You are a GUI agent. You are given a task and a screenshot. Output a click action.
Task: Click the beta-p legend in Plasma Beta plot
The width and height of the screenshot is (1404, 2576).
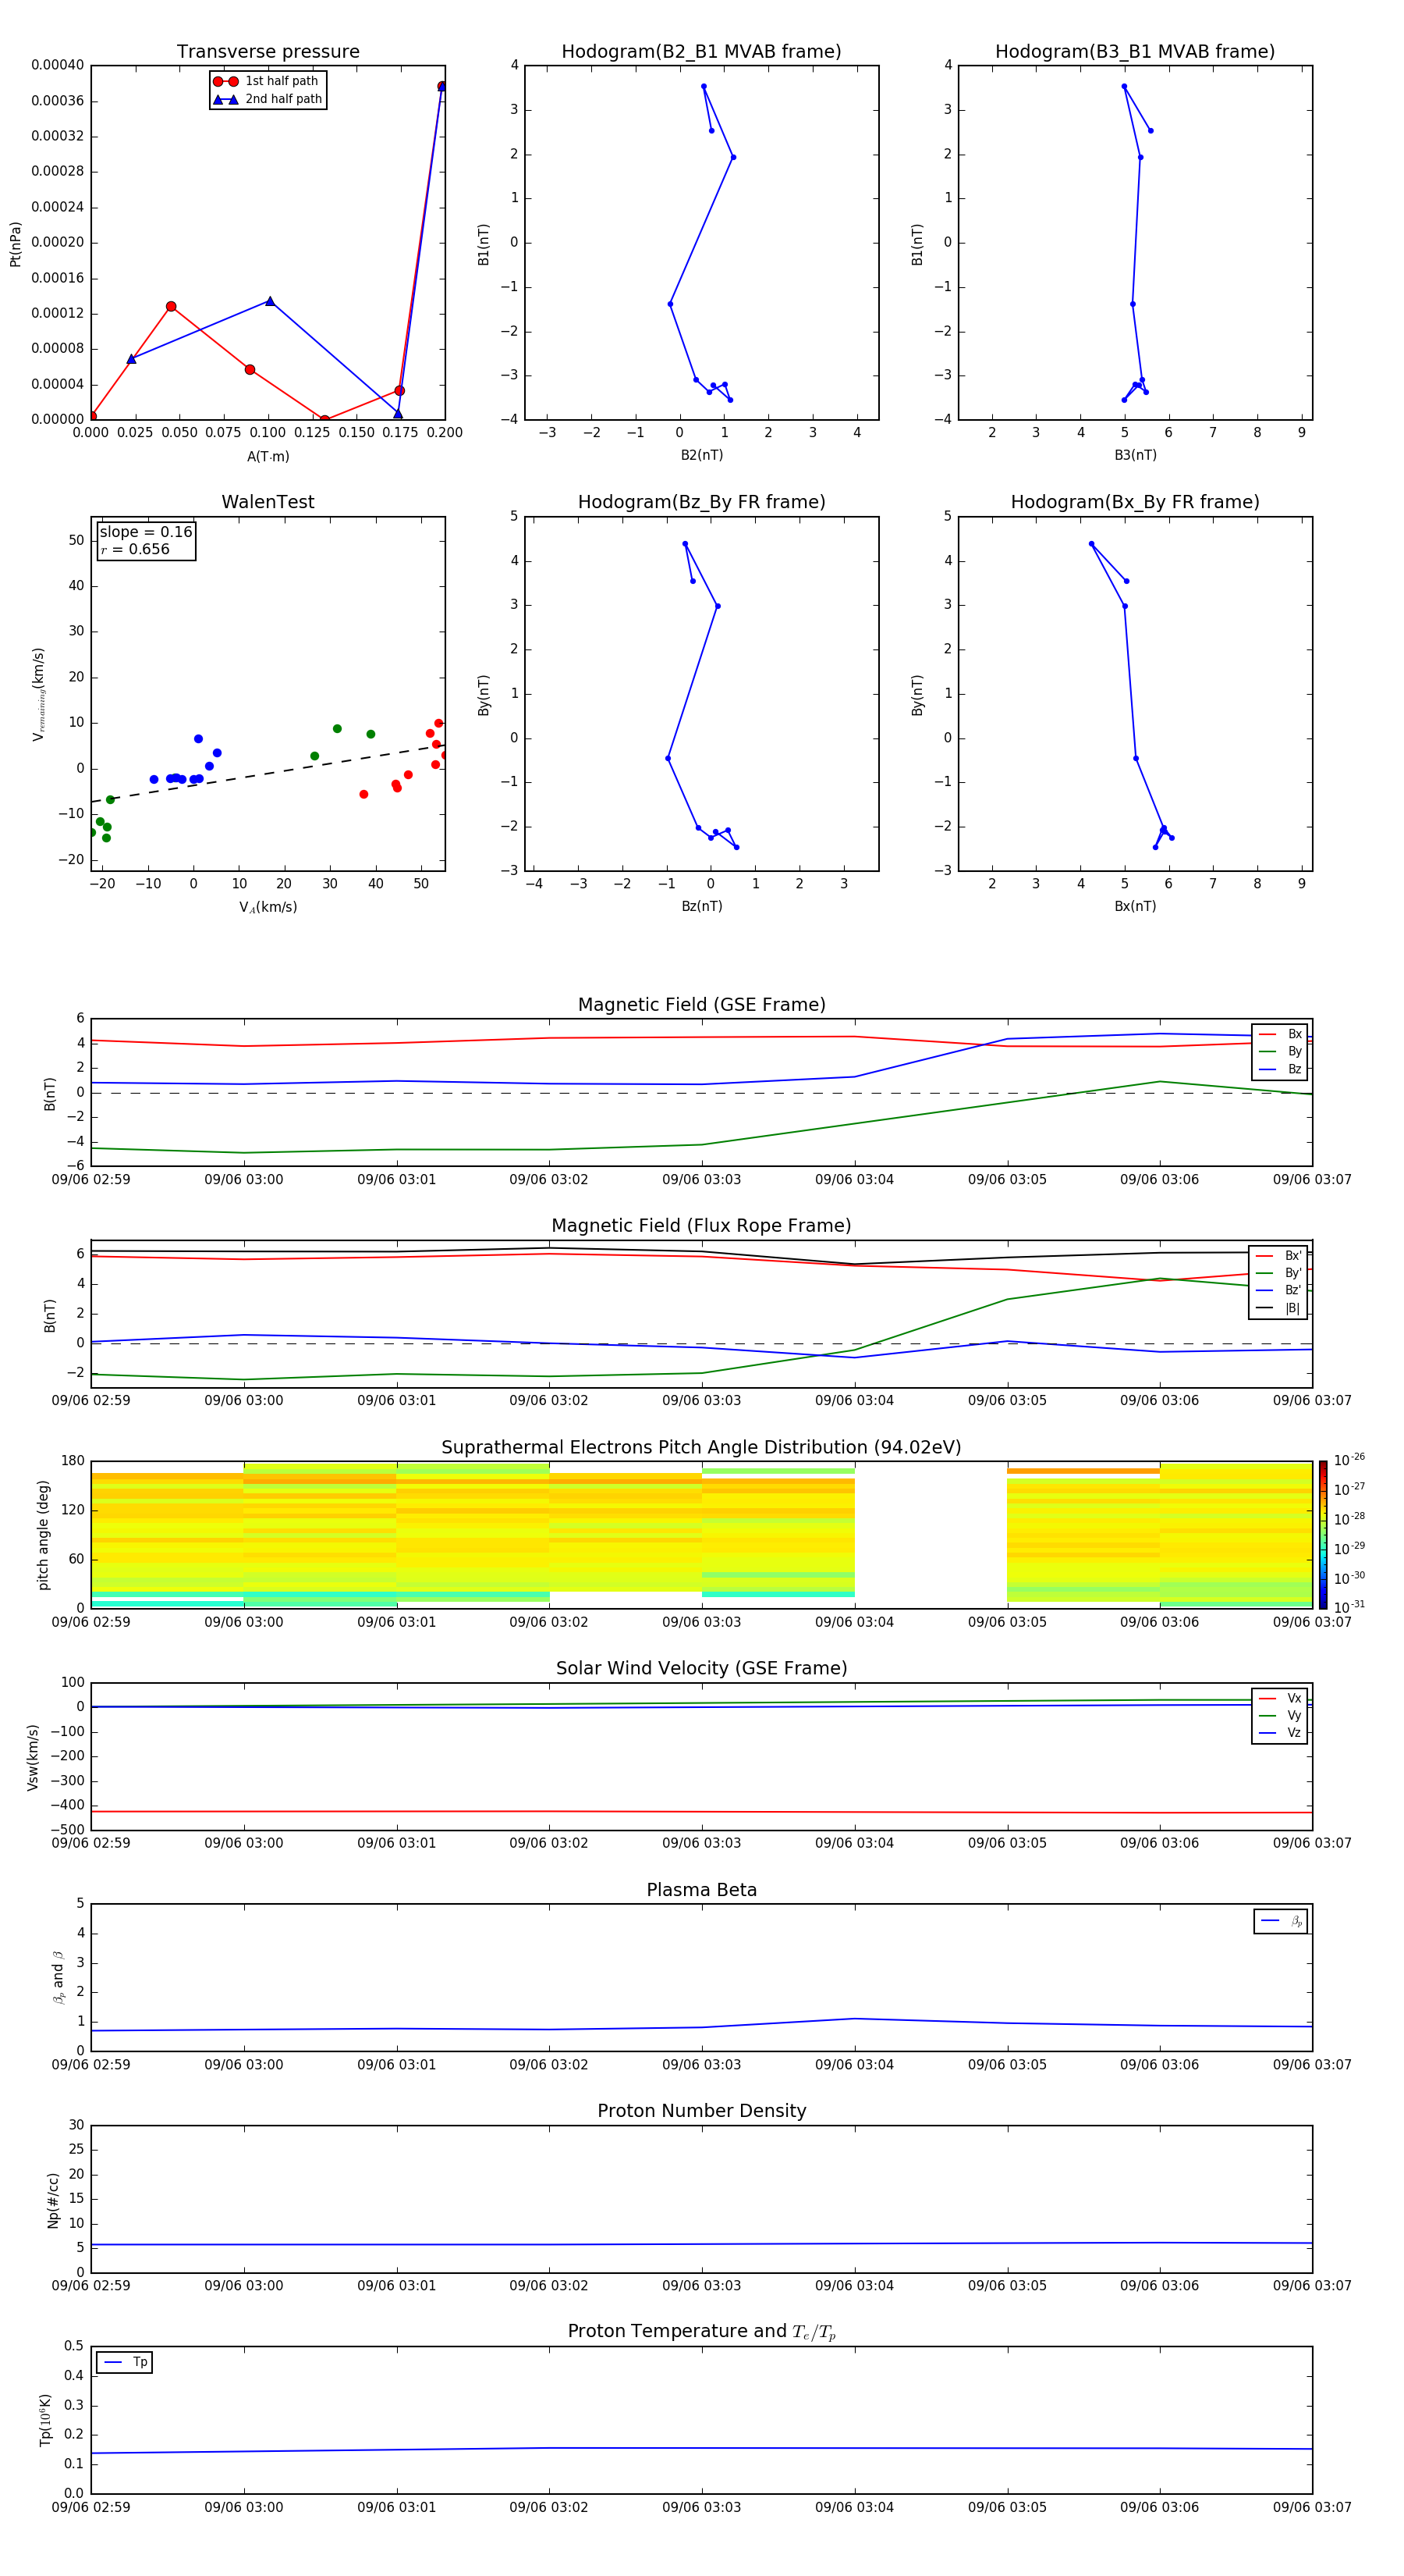[x=1281, y=1921]
